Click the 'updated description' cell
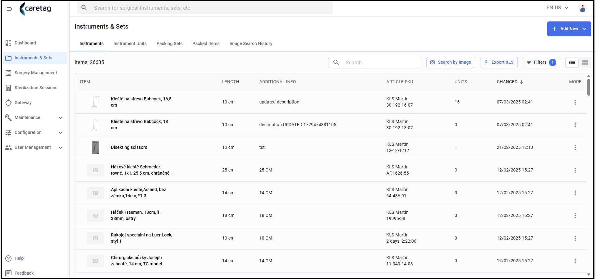This screenshot has width=596, height=279. click(279, 102)
